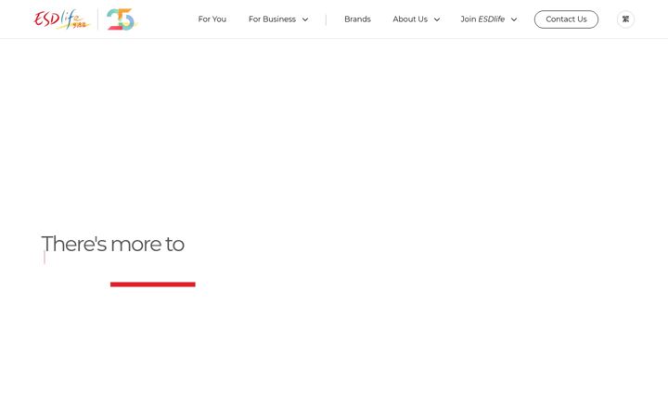
Task: Go to the Brands page
Action: [357, 19]
